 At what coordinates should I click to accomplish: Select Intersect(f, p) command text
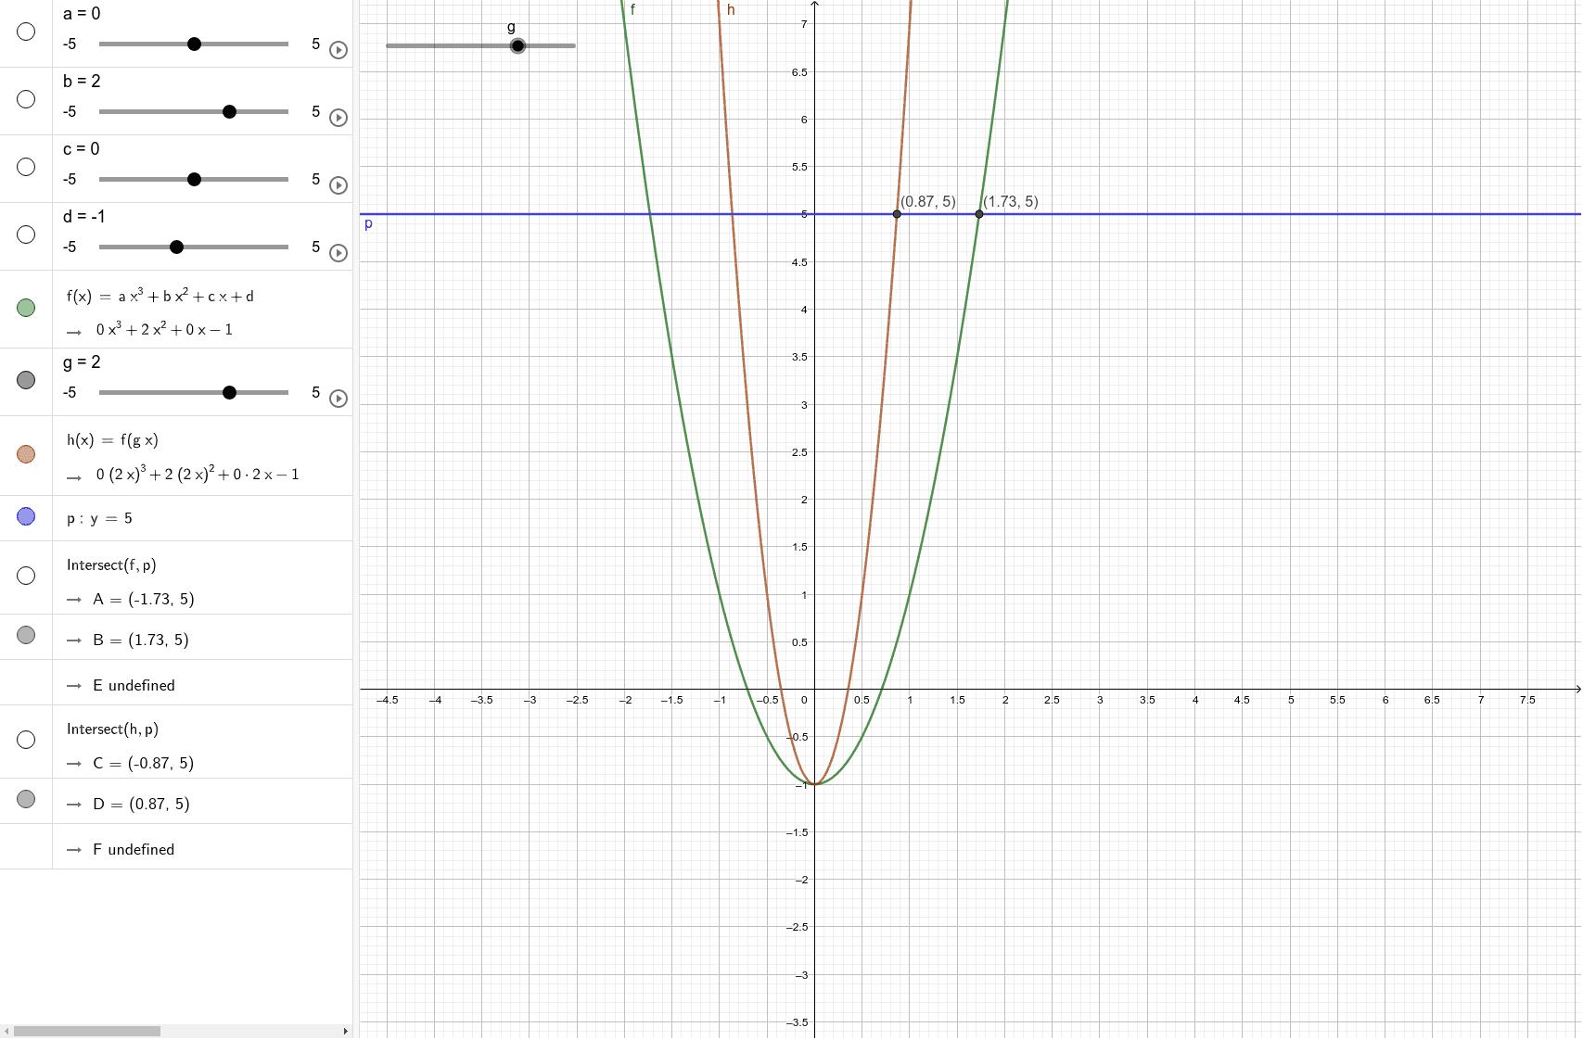(x=111, y=565)
